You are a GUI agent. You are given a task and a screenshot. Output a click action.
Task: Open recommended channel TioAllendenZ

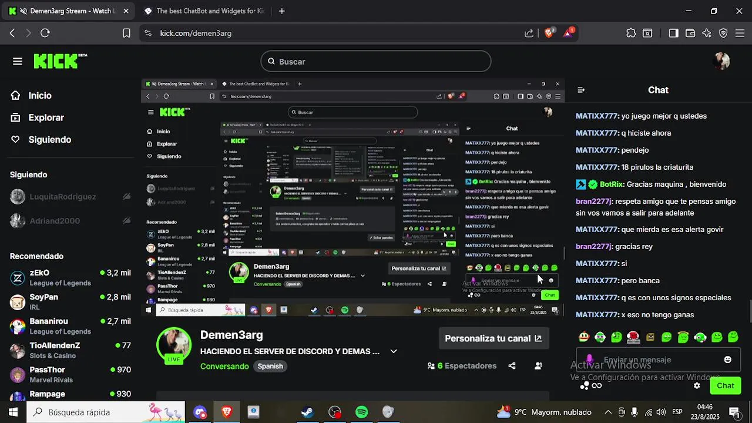(70, 350)
